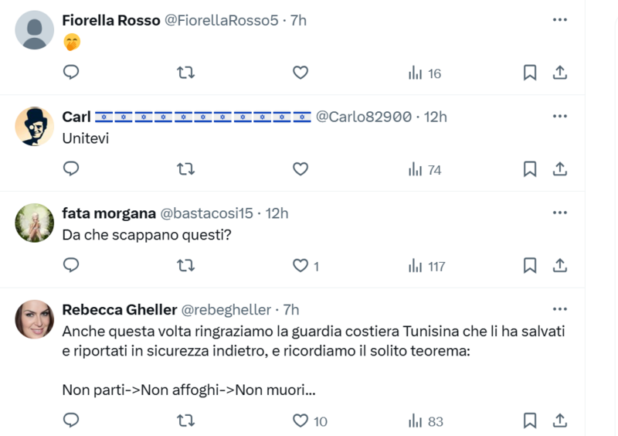Retweet fata morgana's post
The width and height of the screenshot is (618, 436).
(x=185, y=266)
